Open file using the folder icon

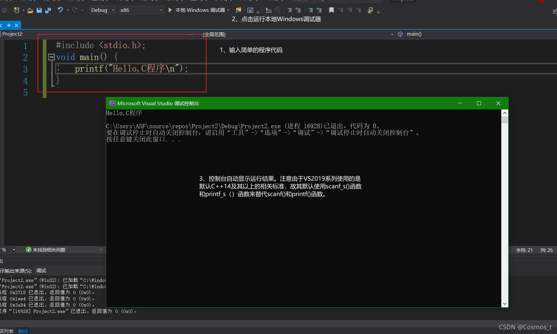[30, 10]
